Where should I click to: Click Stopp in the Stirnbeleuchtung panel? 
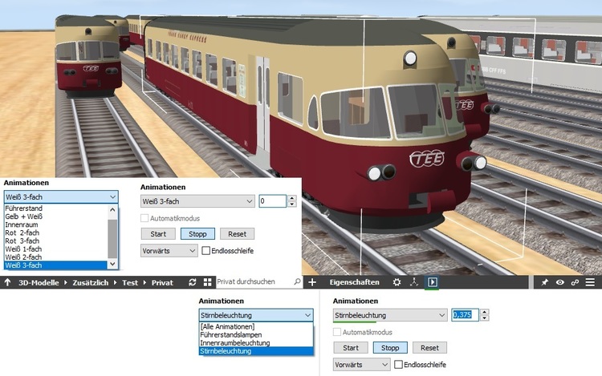pos(390,348)
